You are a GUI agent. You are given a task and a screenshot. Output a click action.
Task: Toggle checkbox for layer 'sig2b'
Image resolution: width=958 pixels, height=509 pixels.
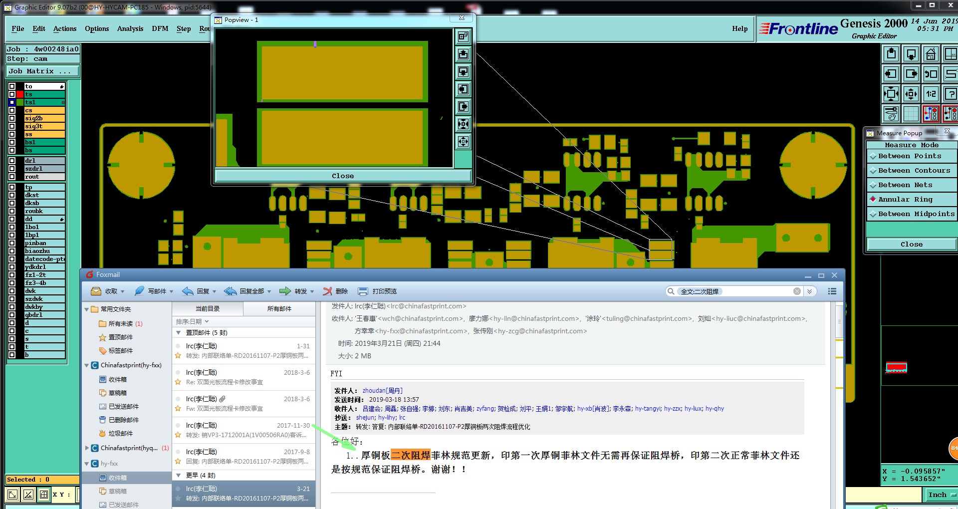coord(12,118)
